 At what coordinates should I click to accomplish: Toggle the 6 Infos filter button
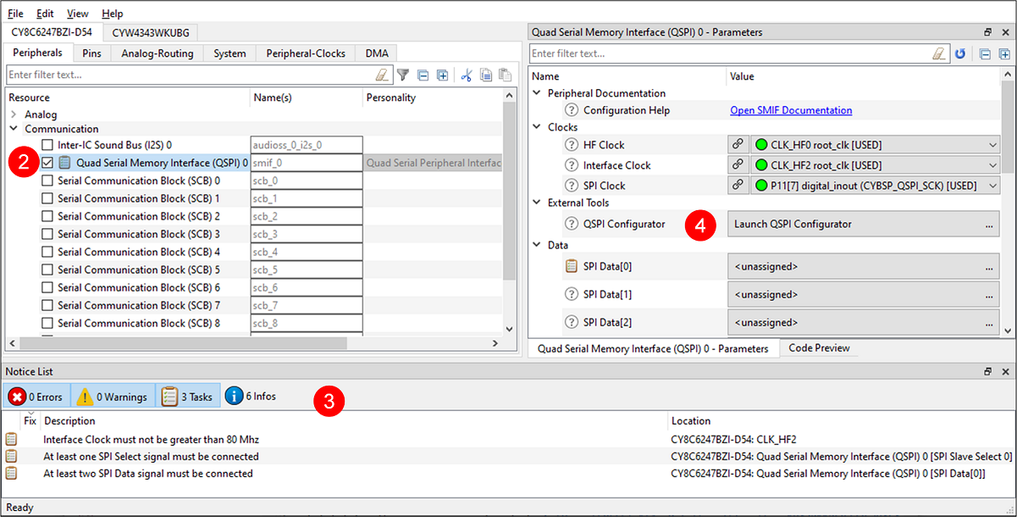click(x=251, y=396)
